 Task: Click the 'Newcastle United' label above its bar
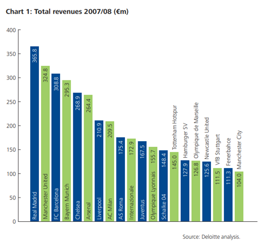[x=207, y=138]
